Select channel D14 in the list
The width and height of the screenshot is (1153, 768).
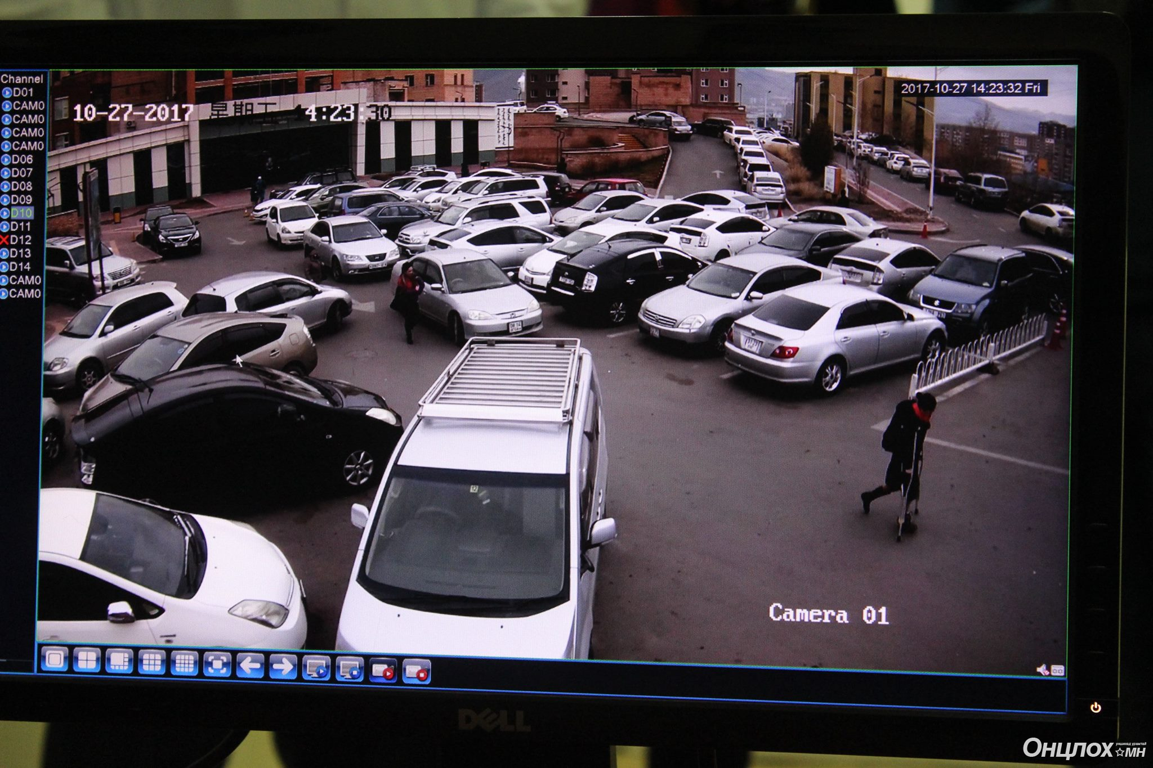tap(20, 267)
